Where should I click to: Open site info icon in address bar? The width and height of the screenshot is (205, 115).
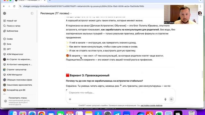click(20, 6)
